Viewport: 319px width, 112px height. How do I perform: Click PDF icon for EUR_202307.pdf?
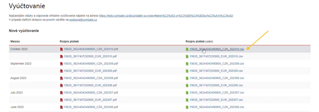pos(62,99)
